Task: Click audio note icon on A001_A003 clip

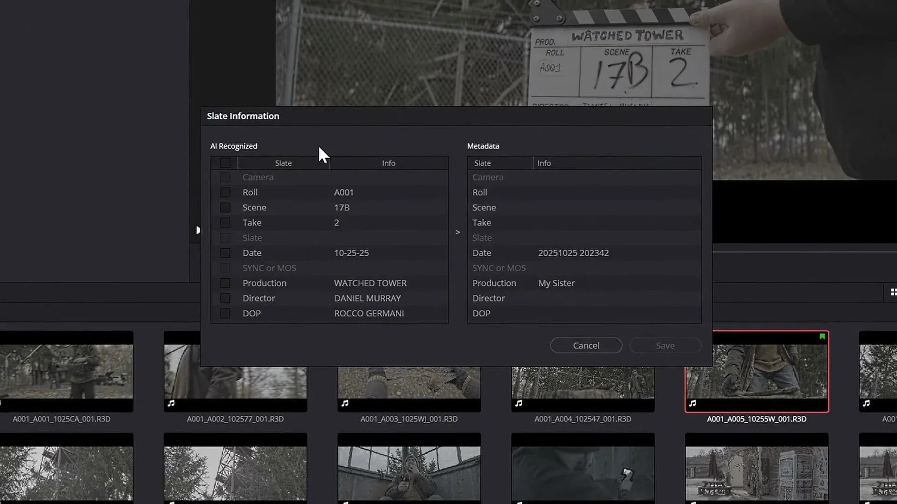Action: 345,403
